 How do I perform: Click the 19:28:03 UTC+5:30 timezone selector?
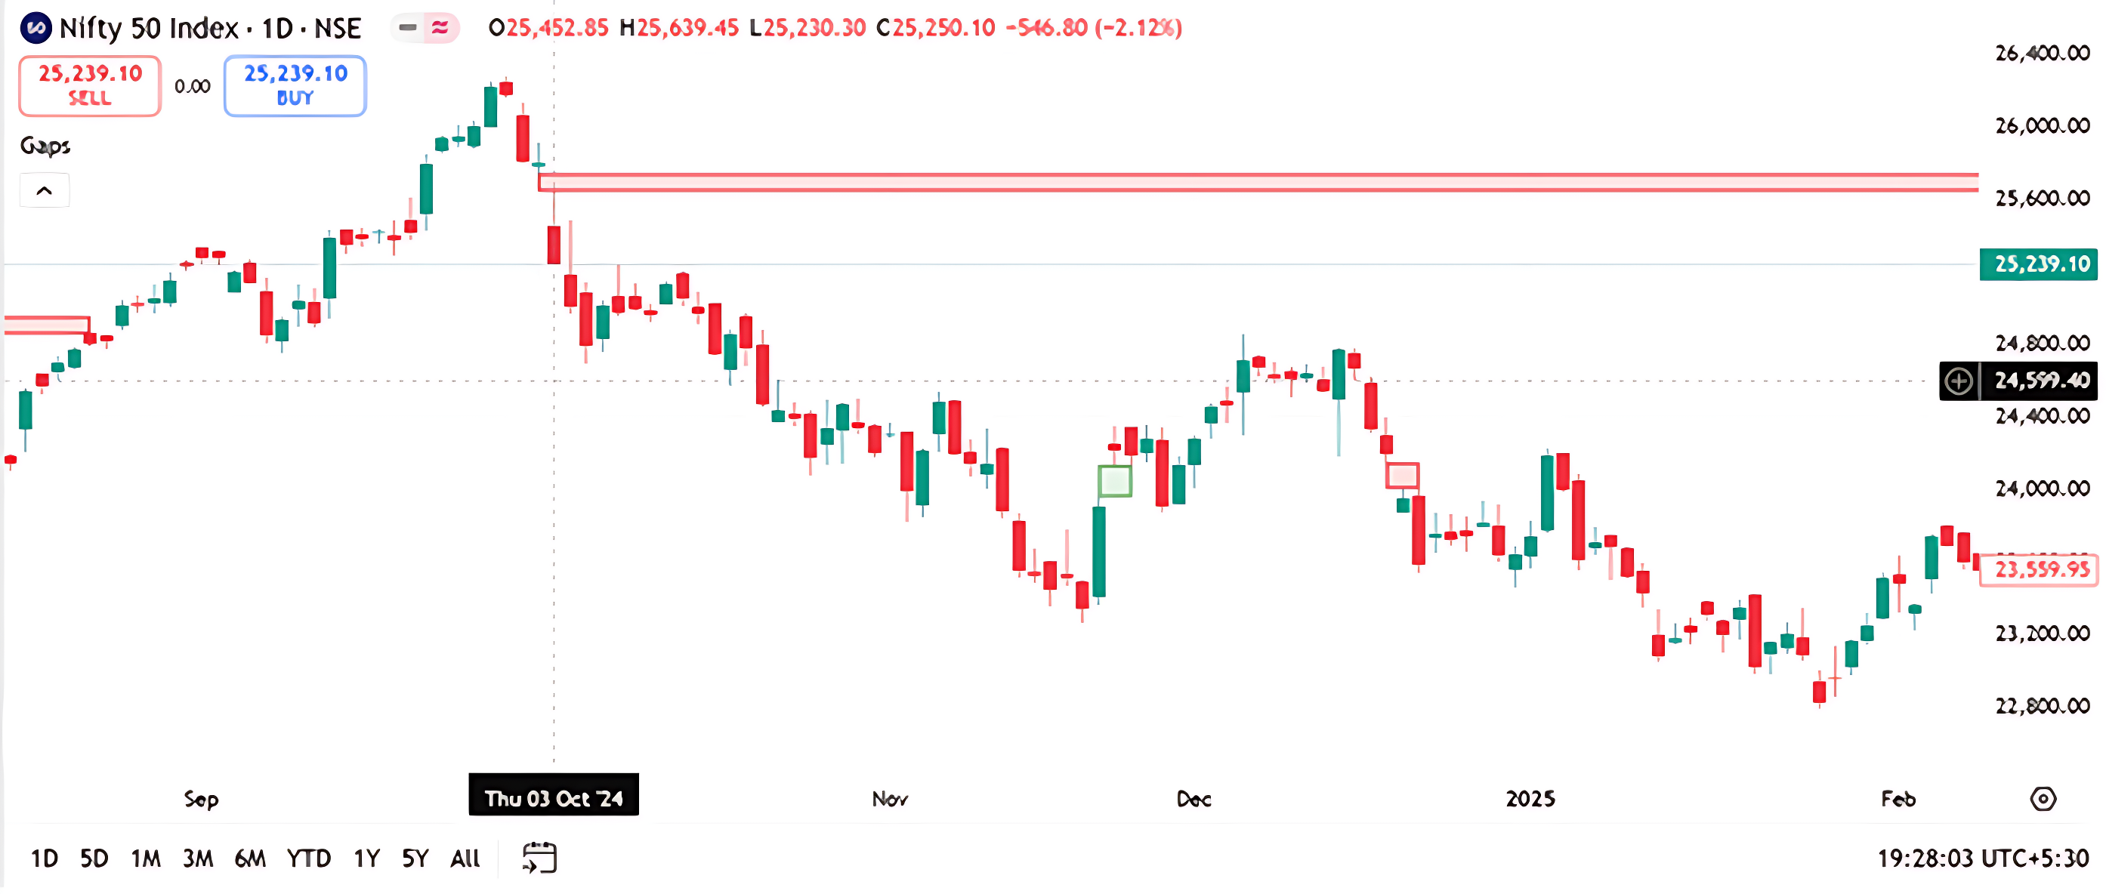[1981, 858]
